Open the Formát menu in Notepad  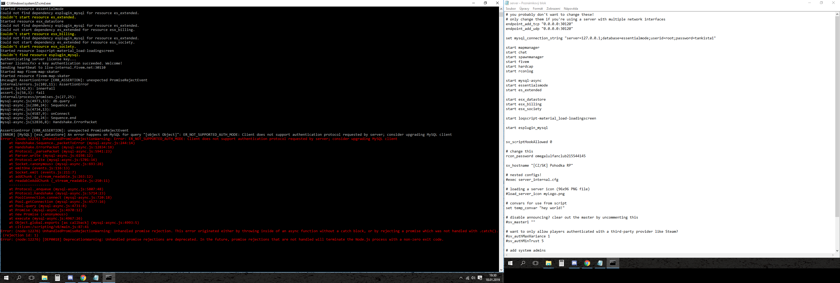click(x=538, y=8)
